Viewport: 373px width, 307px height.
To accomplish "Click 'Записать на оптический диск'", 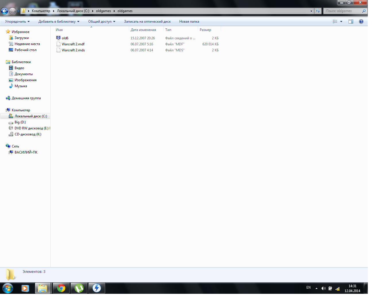I will click(147, 22).
